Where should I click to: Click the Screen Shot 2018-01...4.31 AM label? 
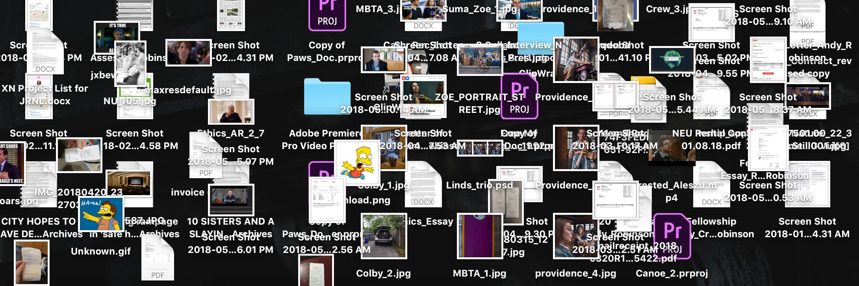(807, 228)
